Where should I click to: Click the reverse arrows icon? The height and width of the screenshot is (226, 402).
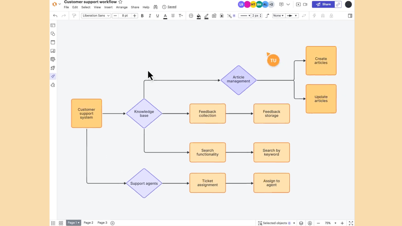tap(304, 16)
